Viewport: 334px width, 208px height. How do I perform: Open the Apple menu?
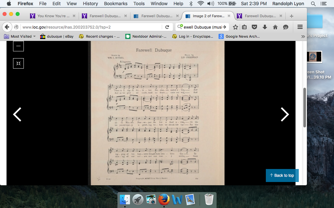click(x=9, y=3)
